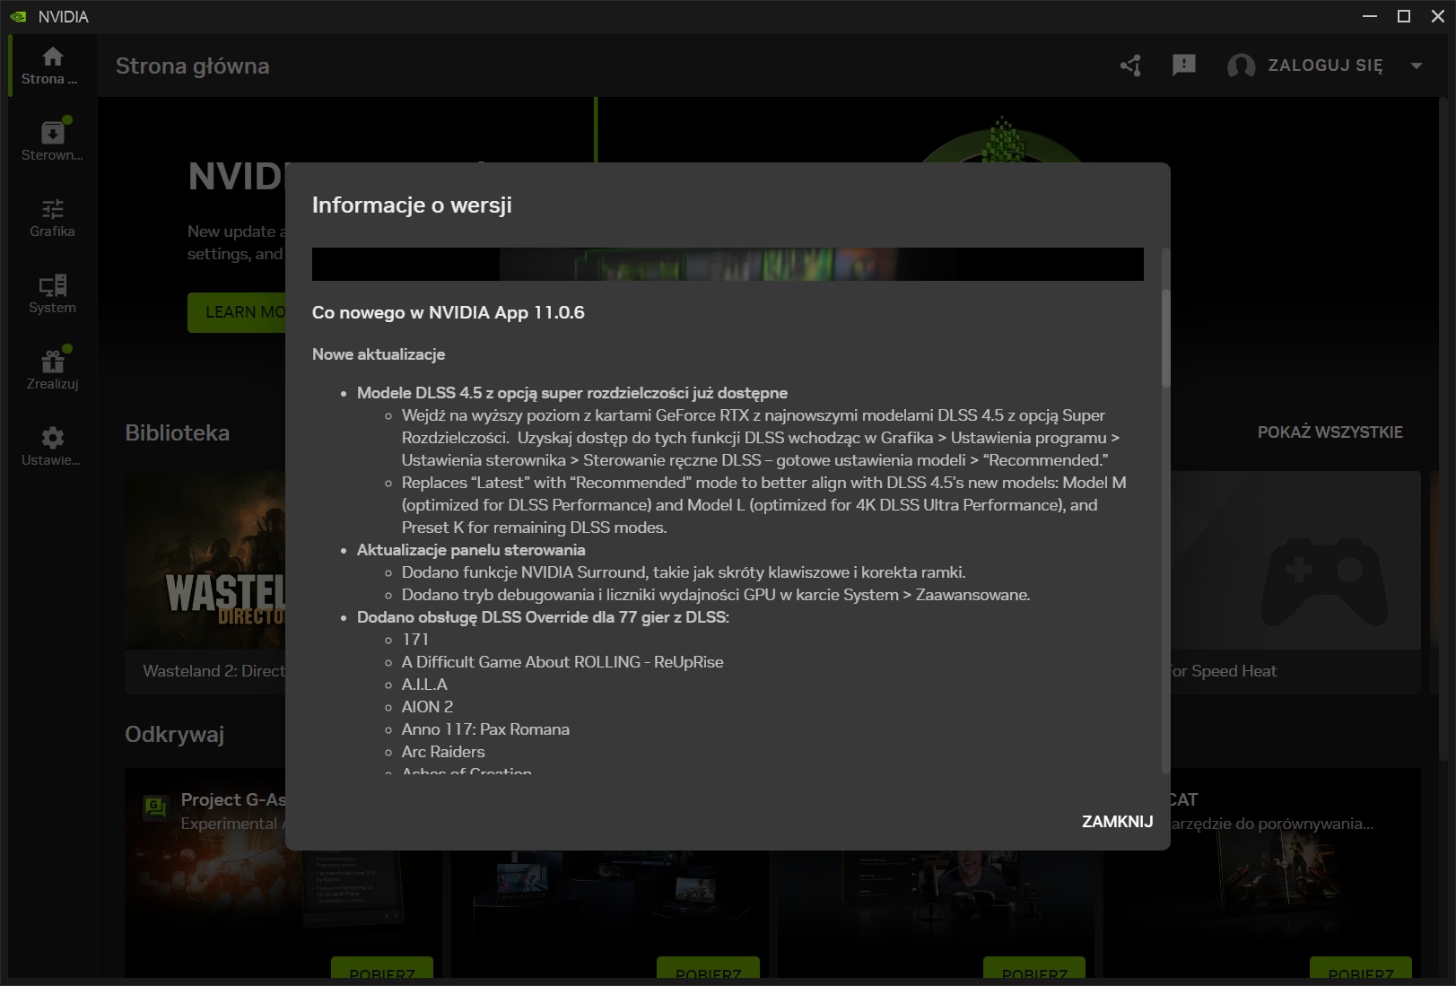Image resolution: width=1456 pixels, height=986 pixels.
Task: Click the share icon in header
Action: pyautogui.click(x=1130, y=65)
